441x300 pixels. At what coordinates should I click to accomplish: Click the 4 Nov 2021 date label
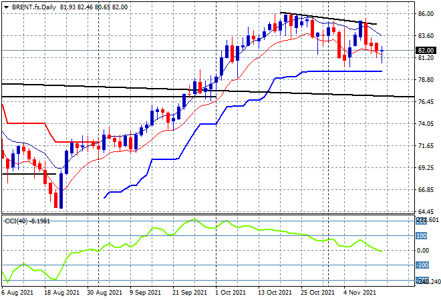(360, 293)
